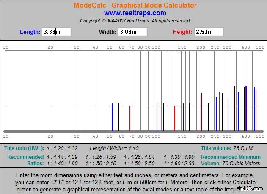
Task: Click the black Width label
Action: point(107,32)
